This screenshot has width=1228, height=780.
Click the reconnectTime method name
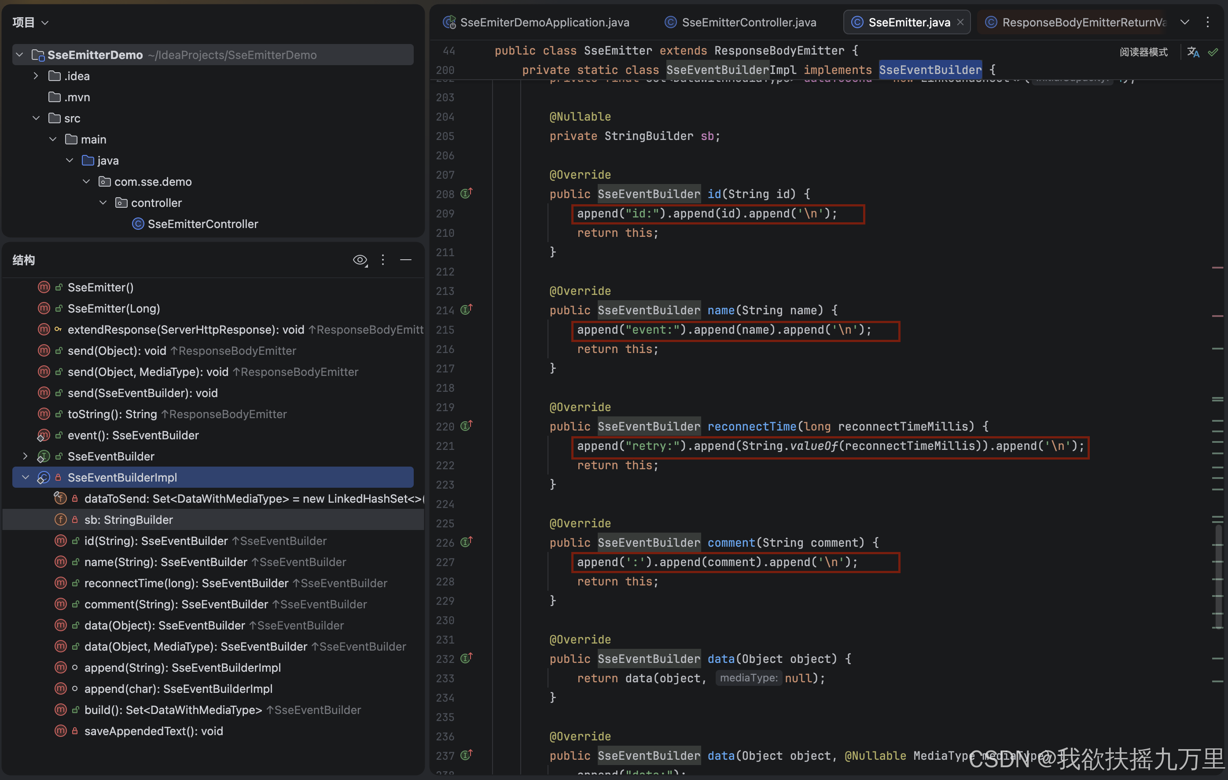752,427
